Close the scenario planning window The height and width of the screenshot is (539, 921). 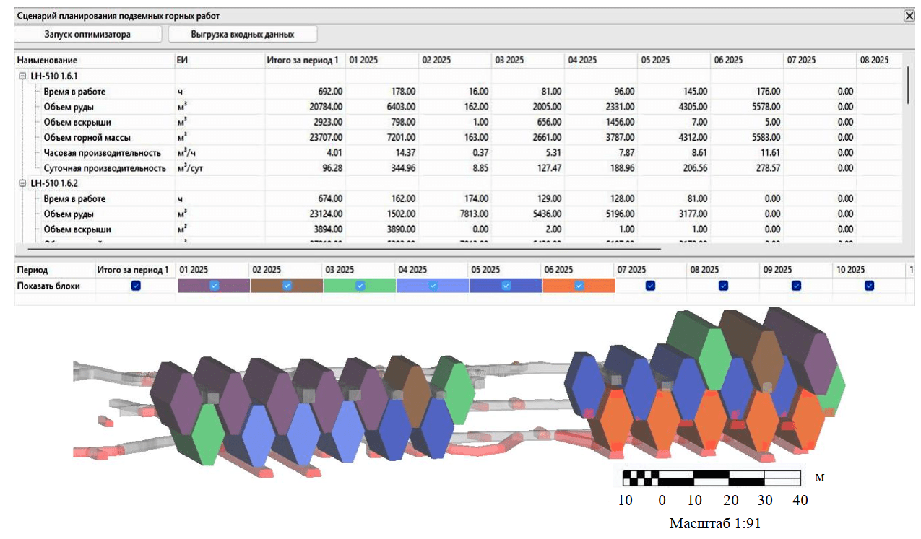pos(909,15)
